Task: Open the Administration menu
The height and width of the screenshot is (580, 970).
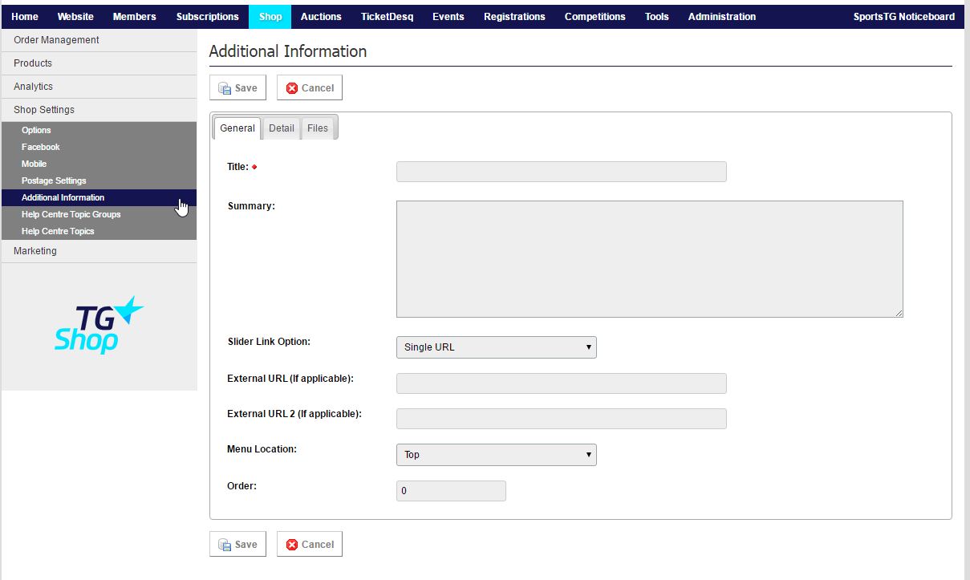Action: point(722,16)
